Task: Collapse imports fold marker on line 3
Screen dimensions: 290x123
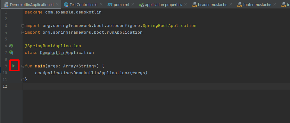Action: click(x=23, y=26)
